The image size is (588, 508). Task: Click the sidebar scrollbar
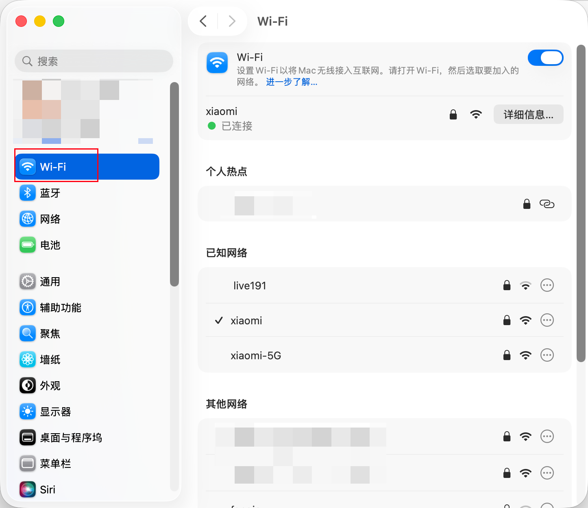(174, 184)
